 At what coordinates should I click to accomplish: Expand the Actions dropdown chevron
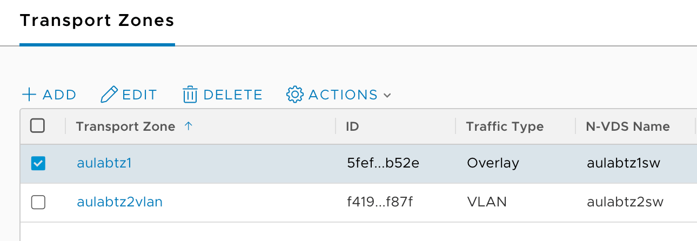tap(387, 96)
